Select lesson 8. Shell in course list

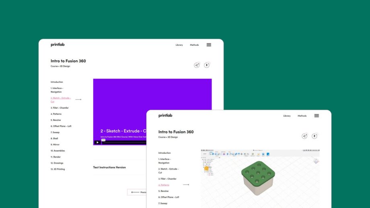coord(54,138)
